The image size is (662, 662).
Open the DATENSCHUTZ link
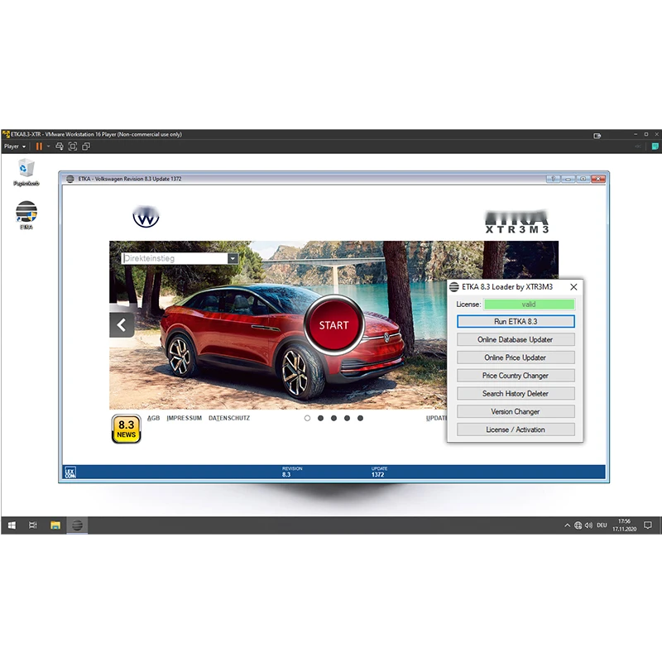coord(229,418)
